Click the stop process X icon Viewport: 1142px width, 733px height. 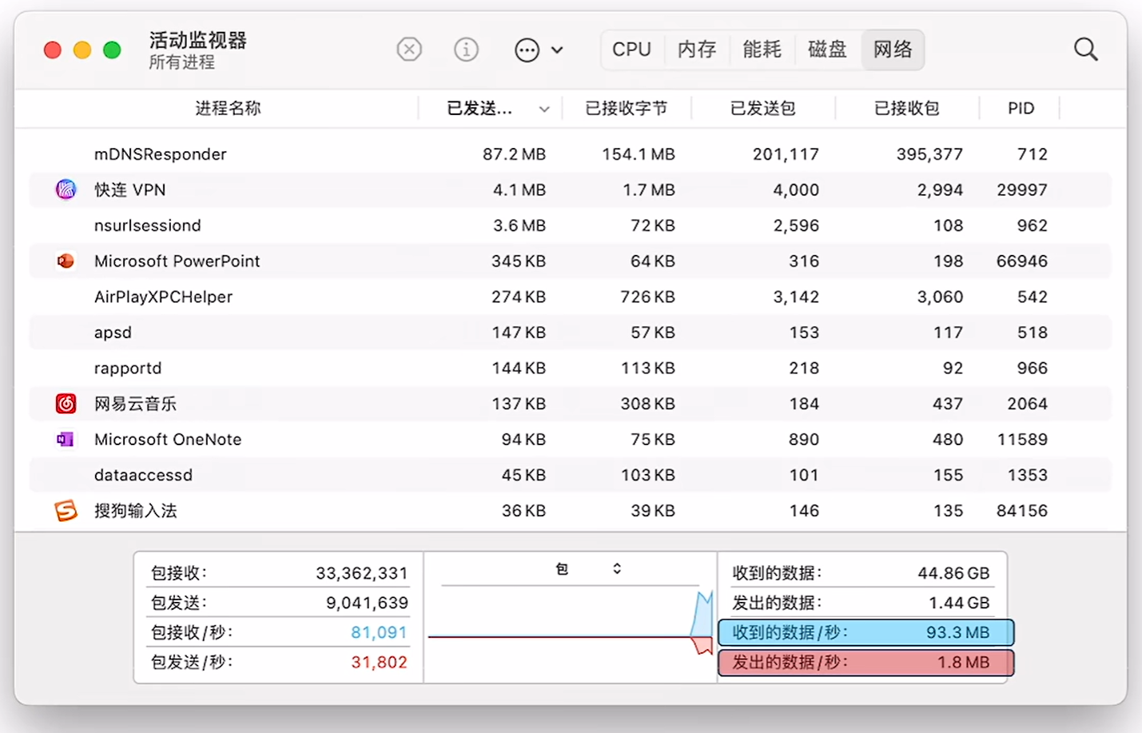pos(409,50)
